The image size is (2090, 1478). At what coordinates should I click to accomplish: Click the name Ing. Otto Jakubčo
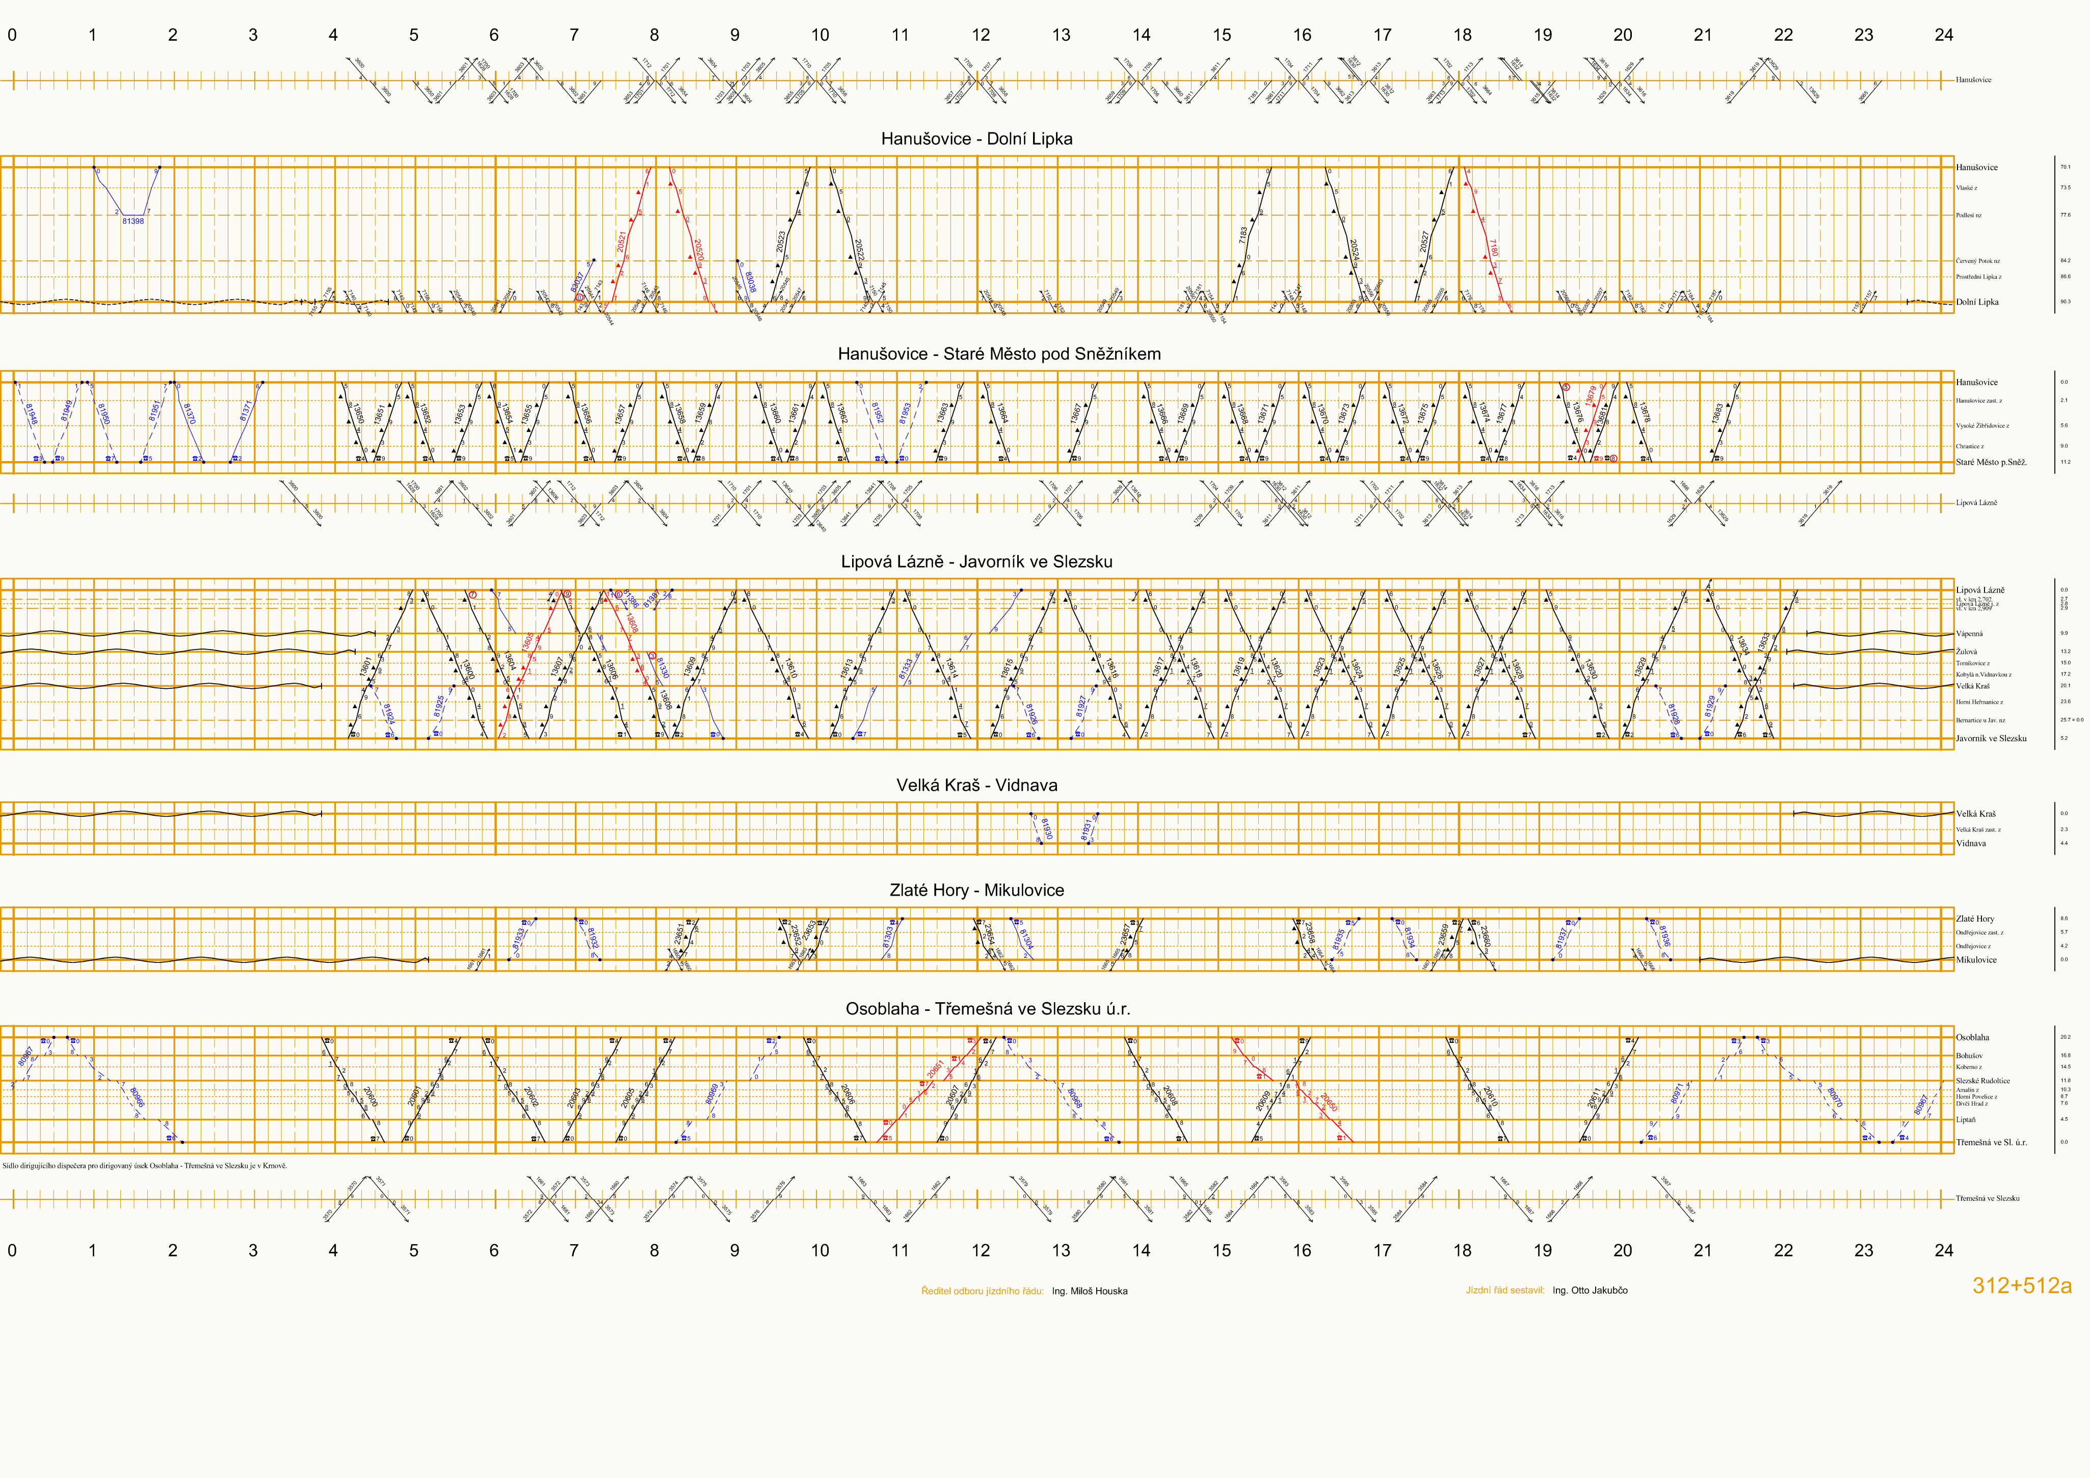1590,1291
